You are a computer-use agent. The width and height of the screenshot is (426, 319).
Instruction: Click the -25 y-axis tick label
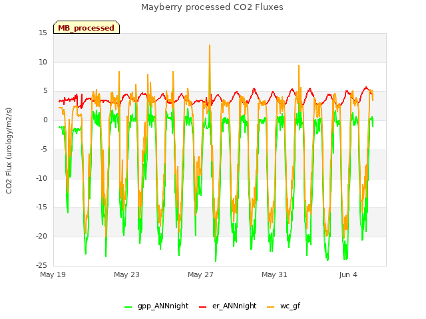tap(42, 265)
